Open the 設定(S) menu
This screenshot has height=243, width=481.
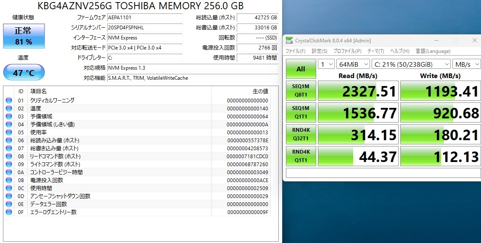(320, 51)
